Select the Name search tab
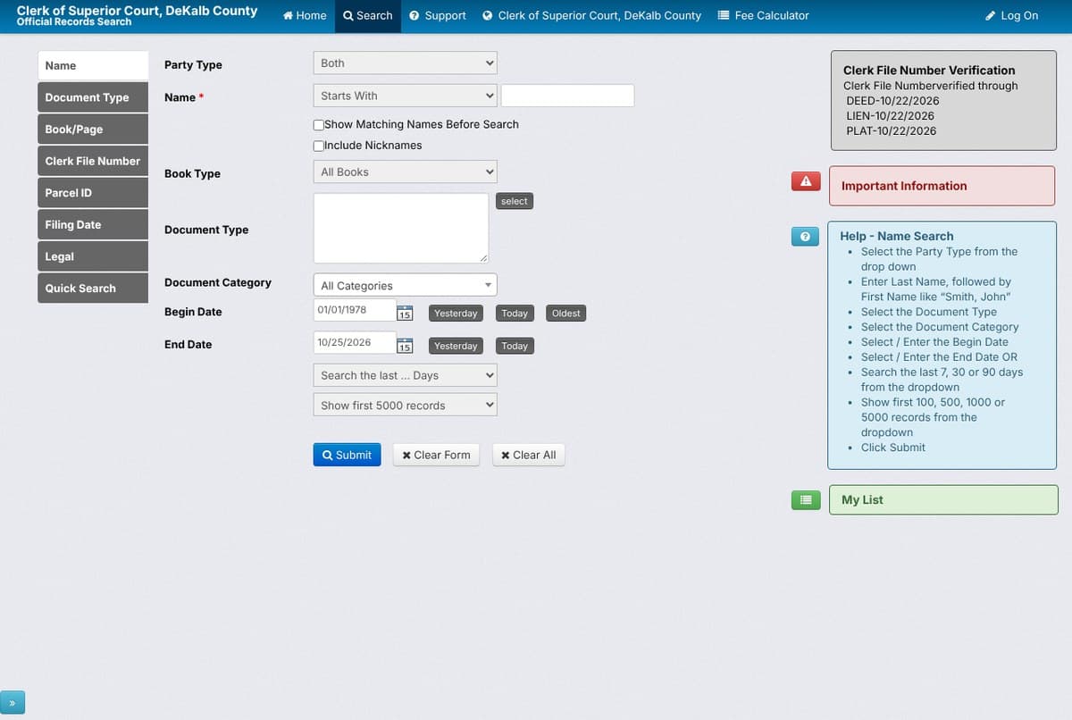1072x720 pixels. coord(93,65)
